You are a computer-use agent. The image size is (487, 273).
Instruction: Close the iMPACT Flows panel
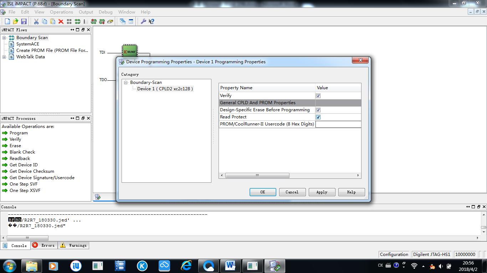[88, 30]
